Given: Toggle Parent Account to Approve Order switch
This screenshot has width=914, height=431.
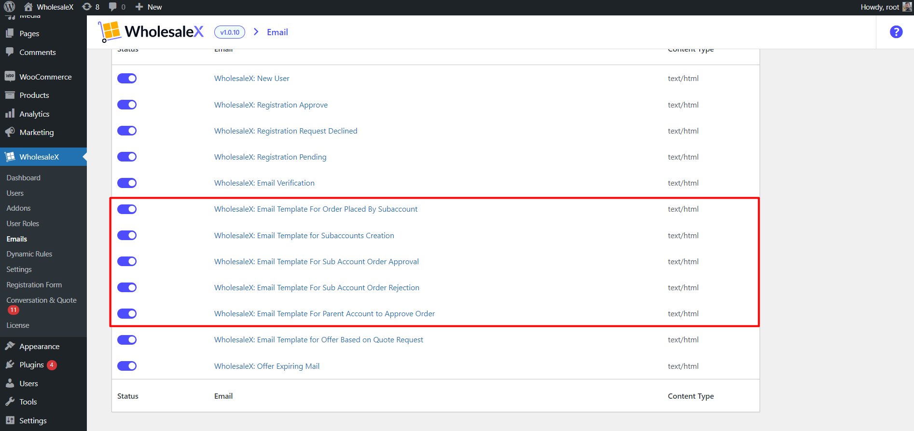Looking at the screenshot, I should coord(127,313).
